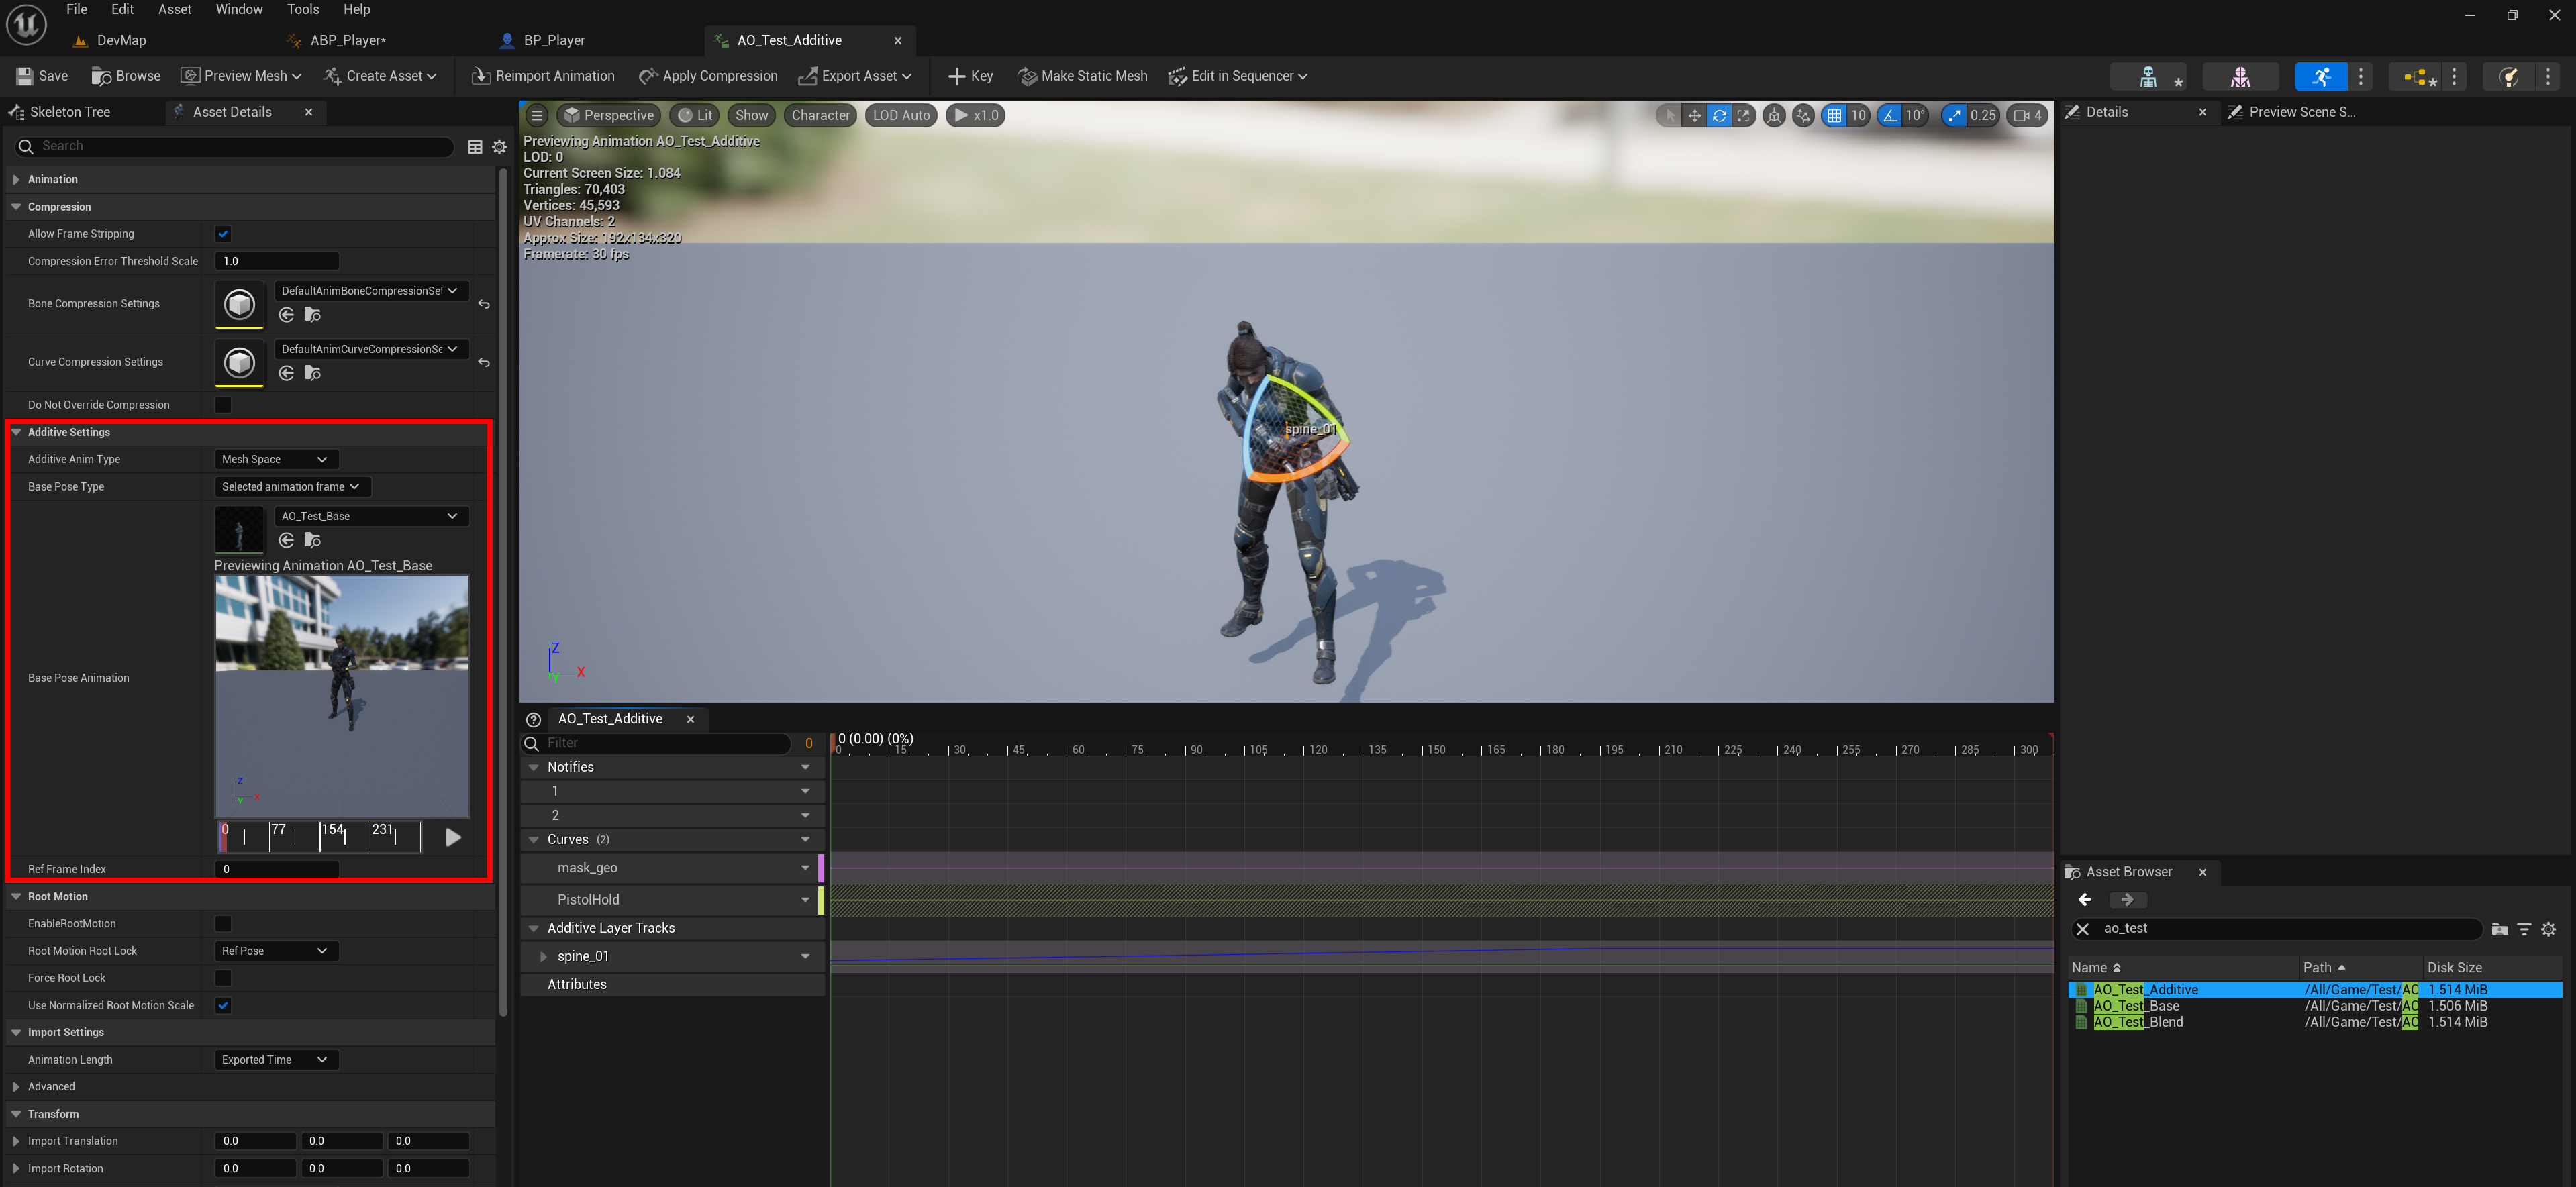Collapse the Compression section

point(16,207)
